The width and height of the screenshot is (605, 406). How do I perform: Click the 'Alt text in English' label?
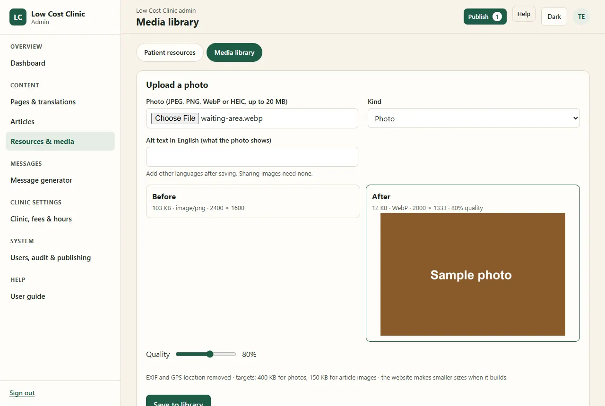[208, 140]
